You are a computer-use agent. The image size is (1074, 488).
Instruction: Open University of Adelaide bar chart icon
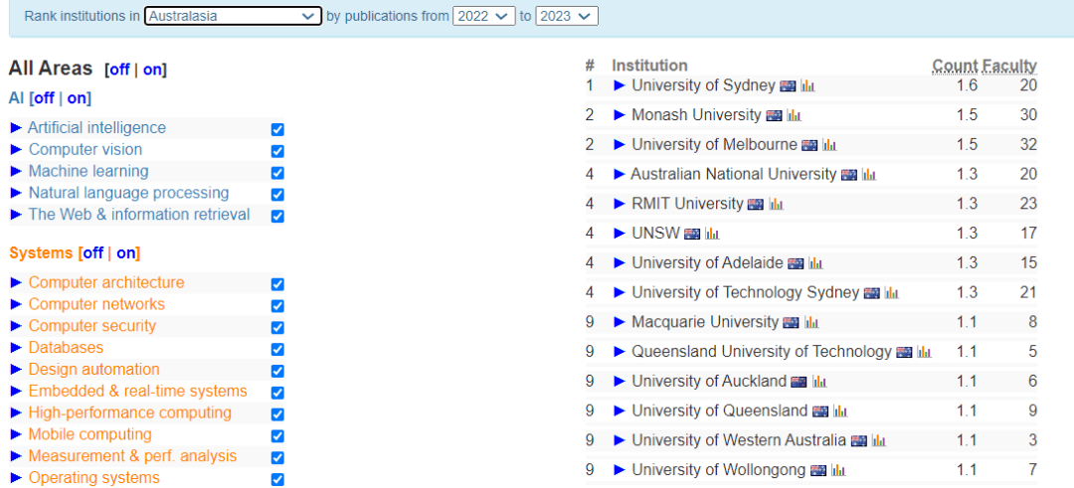815,263
